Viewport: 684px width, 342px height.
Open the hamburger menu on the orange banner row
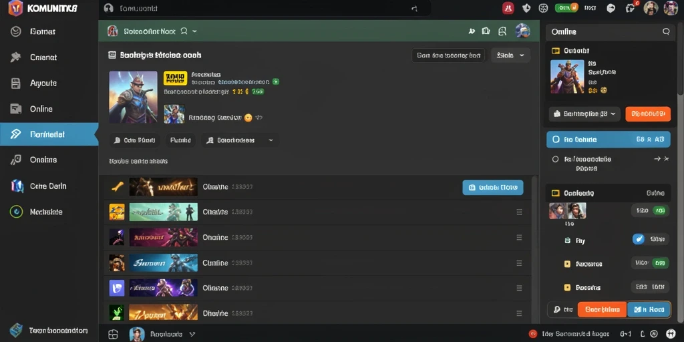[x=519, y=313]
